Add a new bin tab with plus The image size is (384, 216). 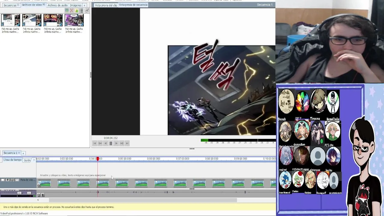pyautogui.click(x=84, y=5)
